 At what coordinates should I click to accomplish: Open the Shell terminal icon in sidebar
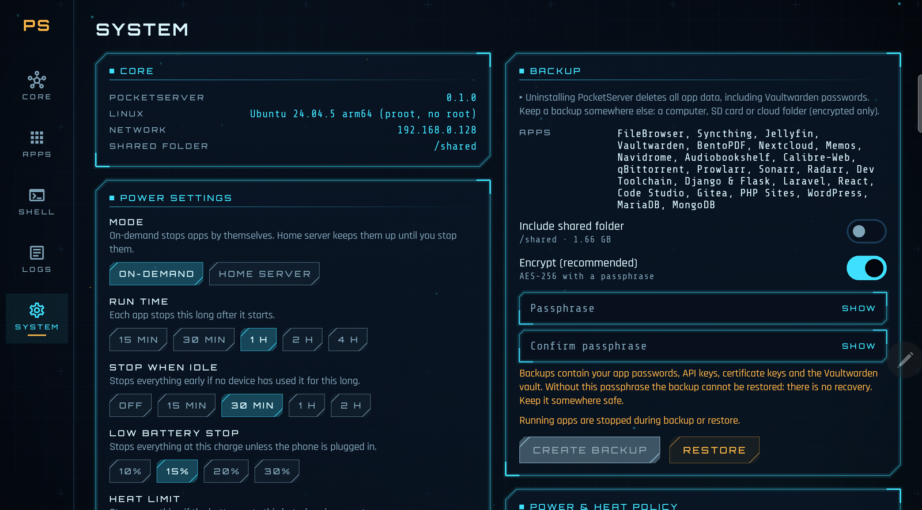point(37,195)
